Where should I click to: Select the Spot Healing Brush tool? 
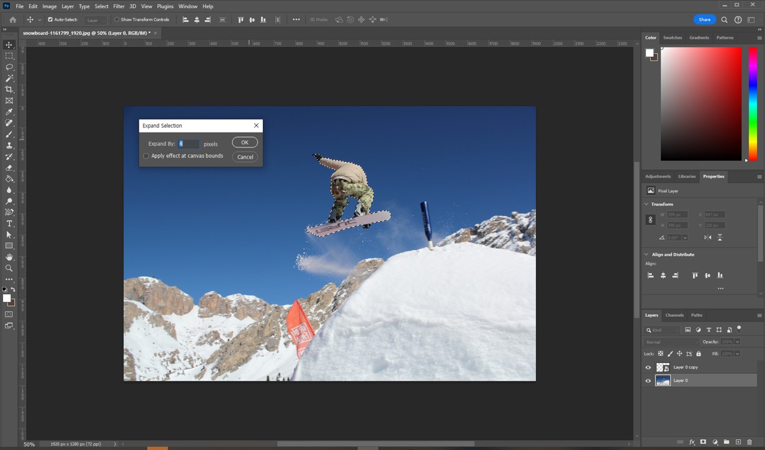pos(9,123)
